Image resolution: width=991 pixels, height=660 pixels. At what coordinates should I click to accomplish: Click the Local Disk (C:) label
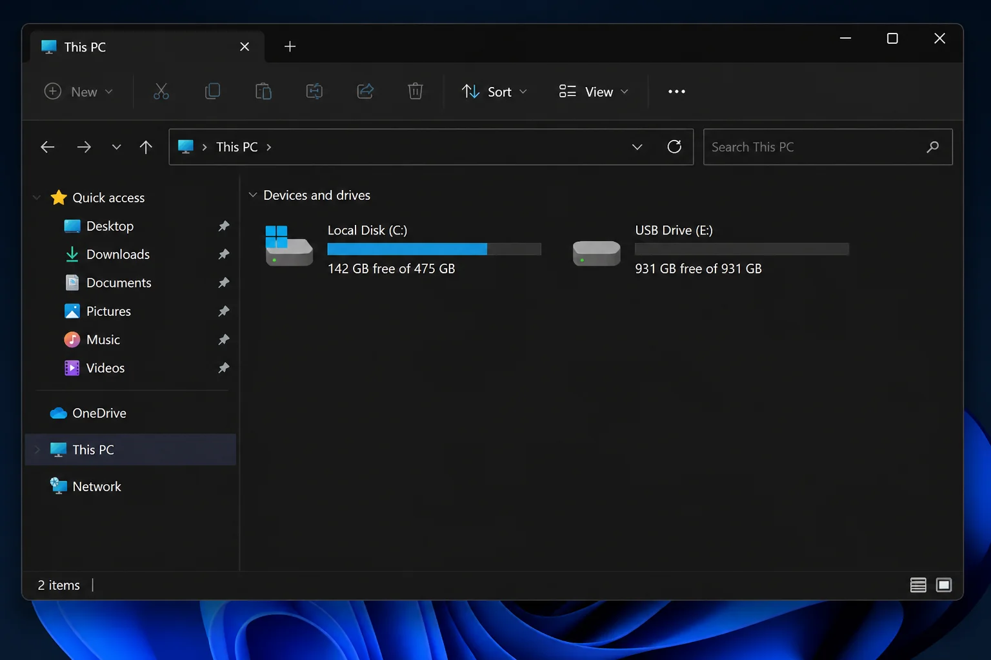click(x=367, y=230)
